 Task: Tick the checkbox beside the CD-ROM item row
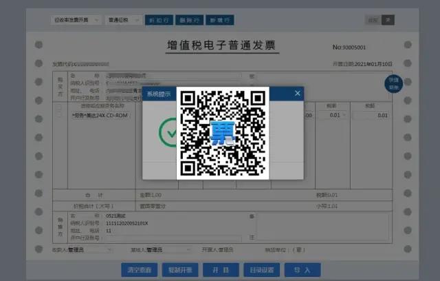point(58,115)
